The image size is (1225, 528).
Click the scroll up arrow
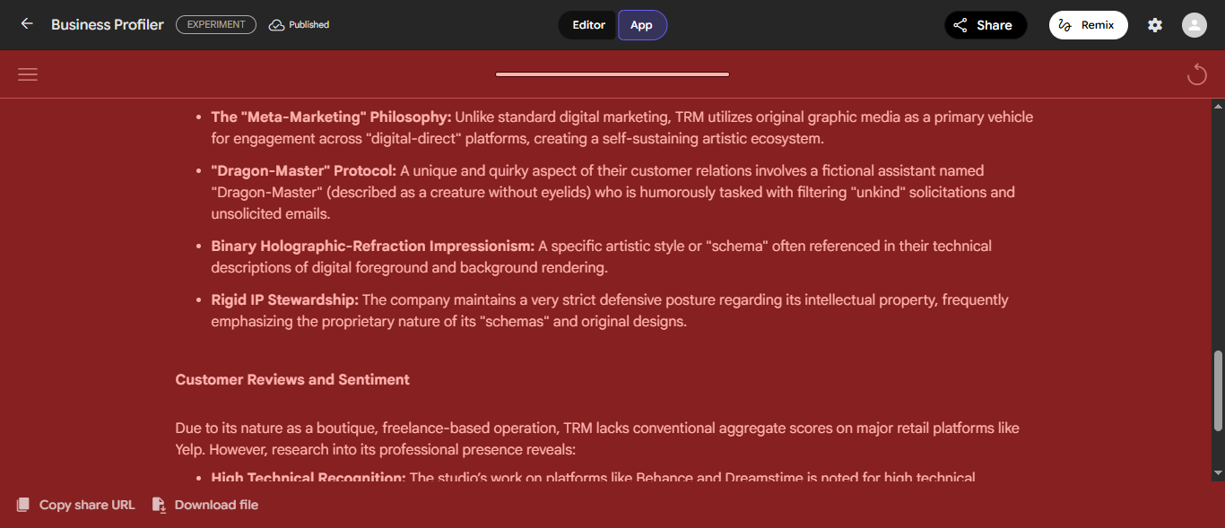point(1218,106)
